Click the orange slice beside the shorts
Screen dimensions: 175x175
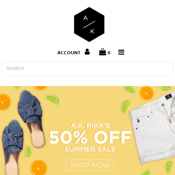click(147, 93)
